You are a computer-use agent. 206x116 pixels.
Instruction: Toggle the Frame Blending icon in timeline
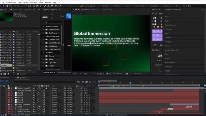(87, 82)
